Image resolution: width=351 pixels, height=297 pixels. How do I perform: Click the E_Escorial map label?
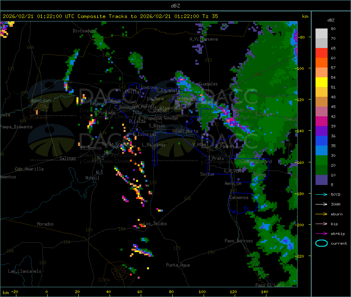pos(145,134)
